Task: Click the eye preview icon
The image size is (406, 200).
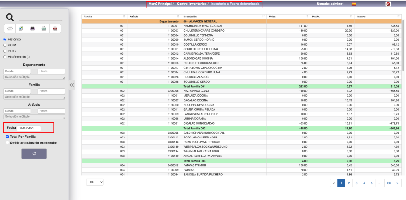Action: 10,28
